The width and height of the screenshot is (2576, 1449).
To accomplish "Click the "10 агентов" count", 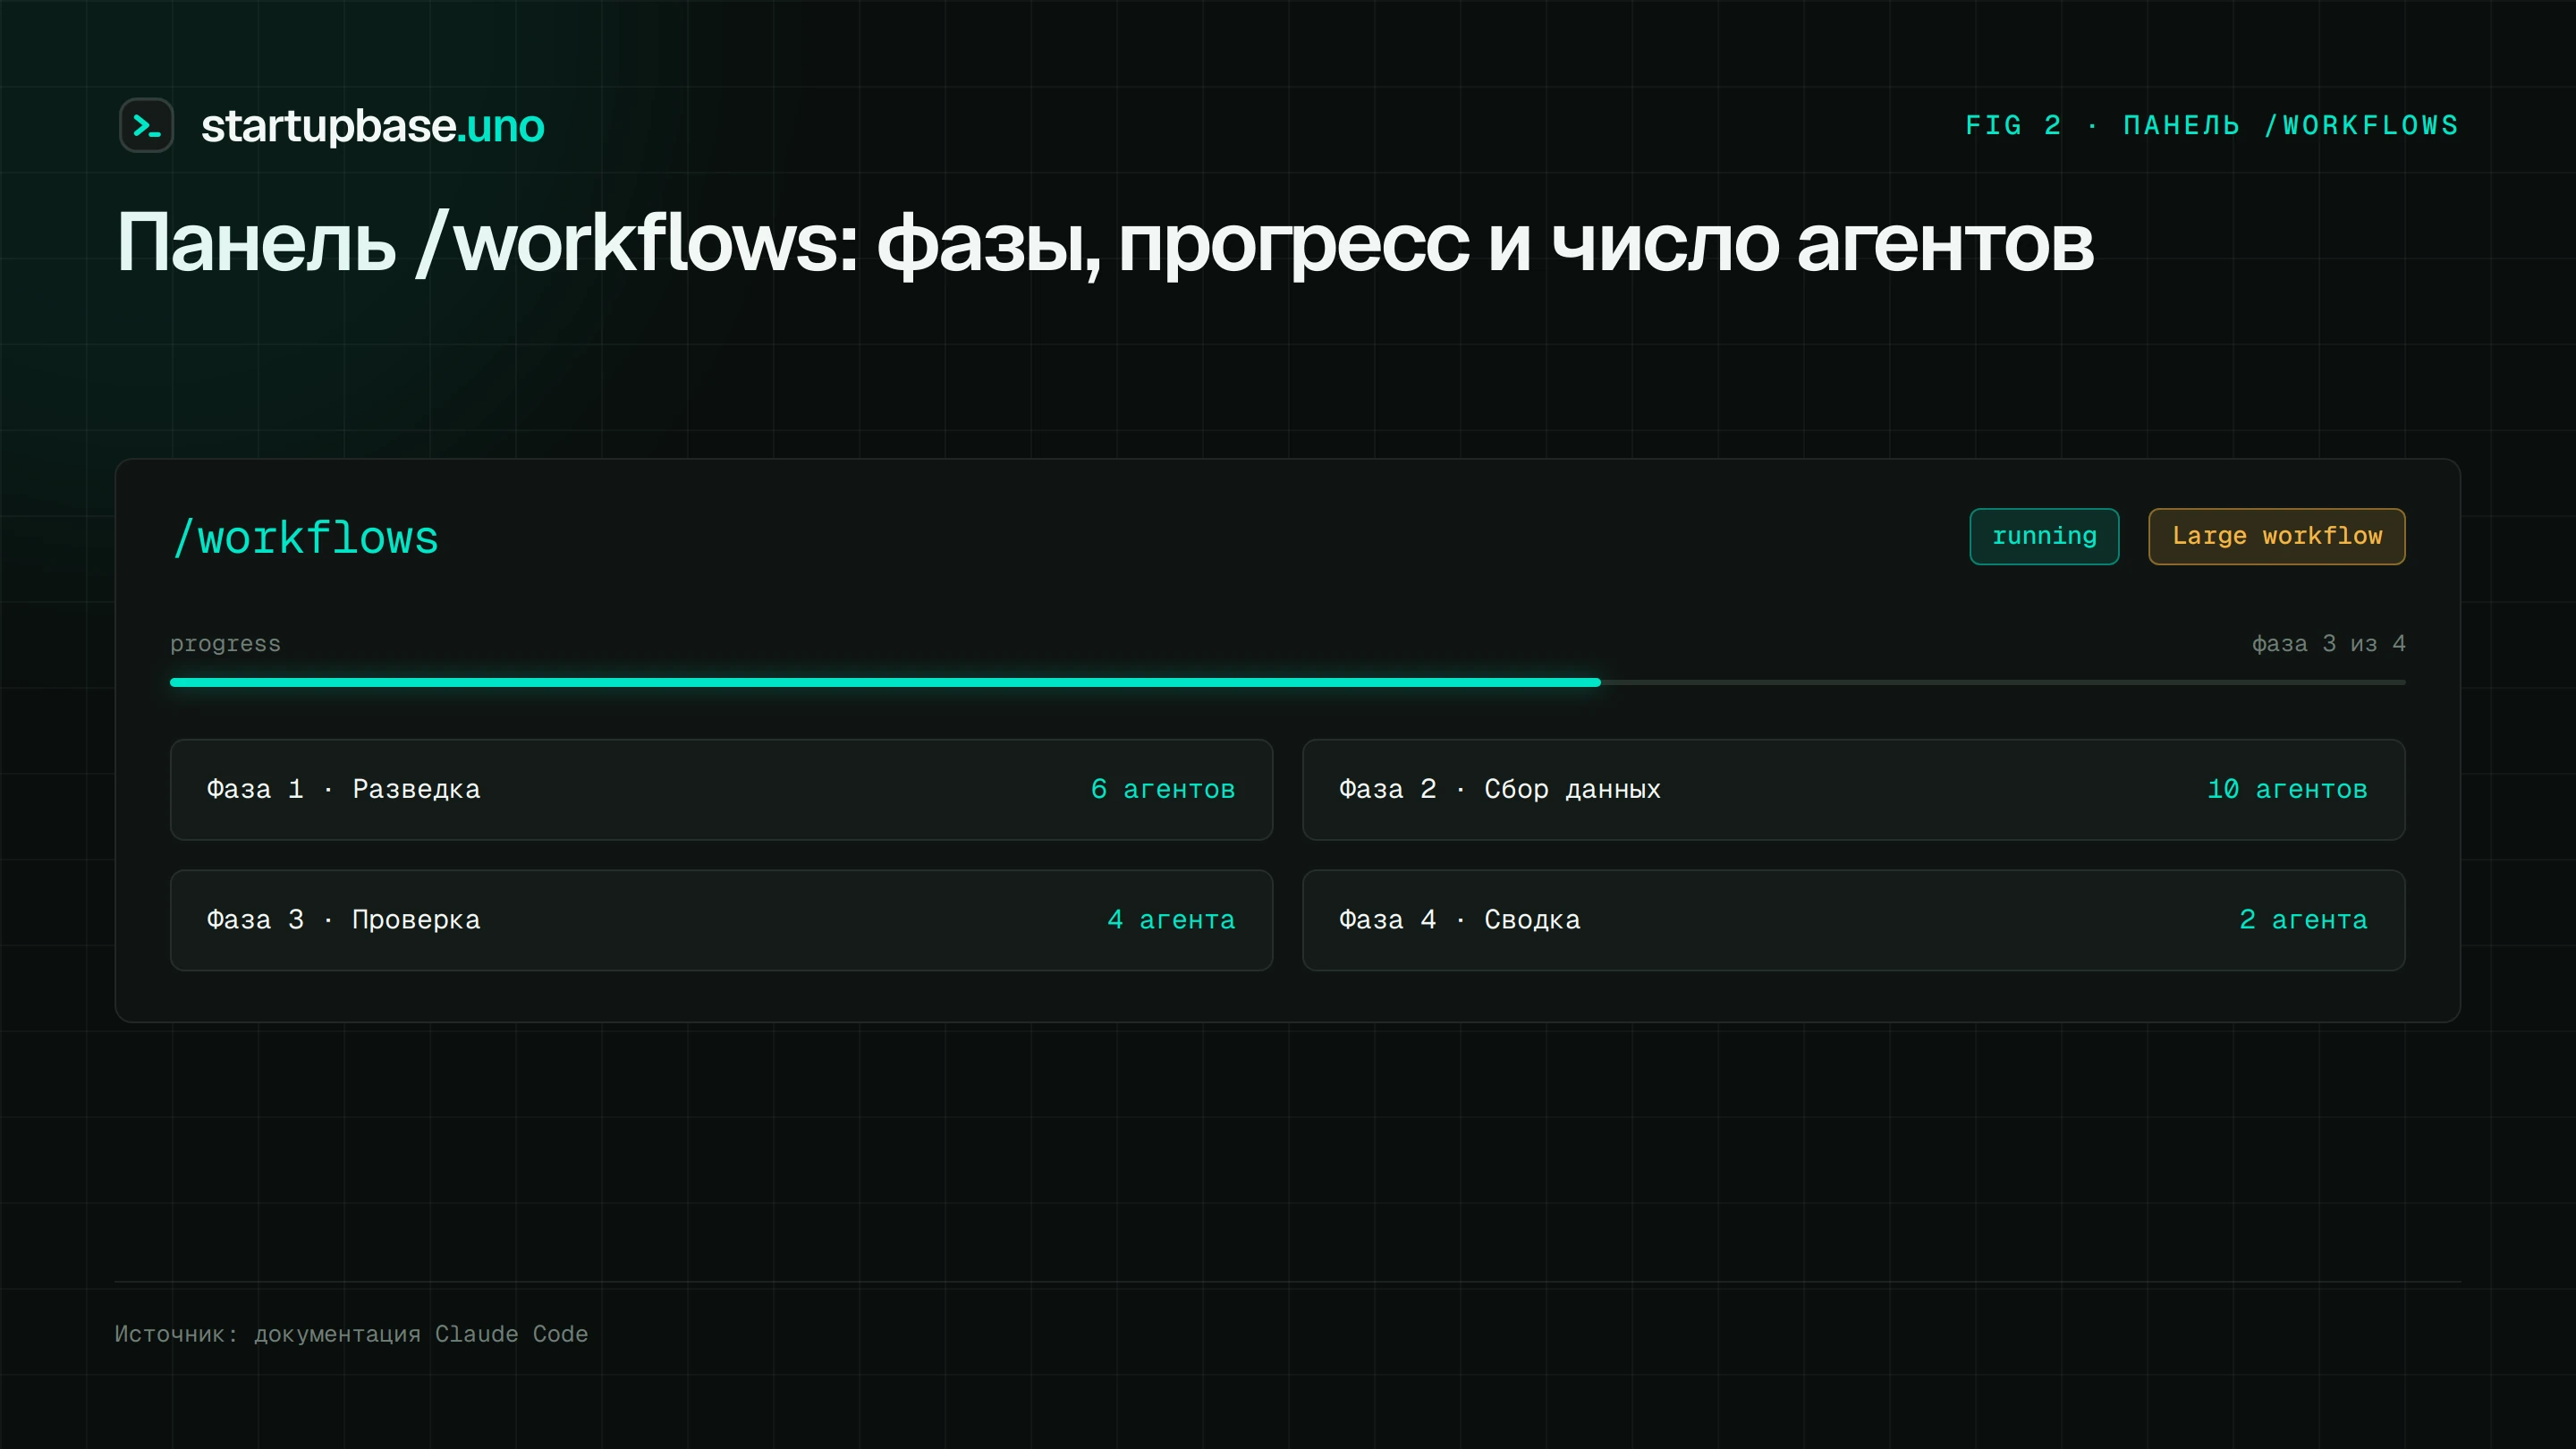I will tap(2287, 790).
